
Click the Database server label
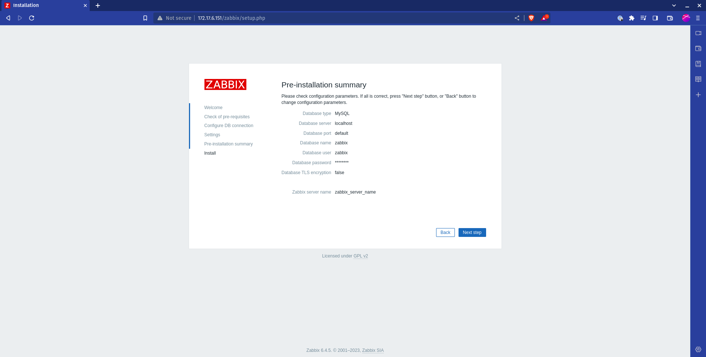point(315,123)
